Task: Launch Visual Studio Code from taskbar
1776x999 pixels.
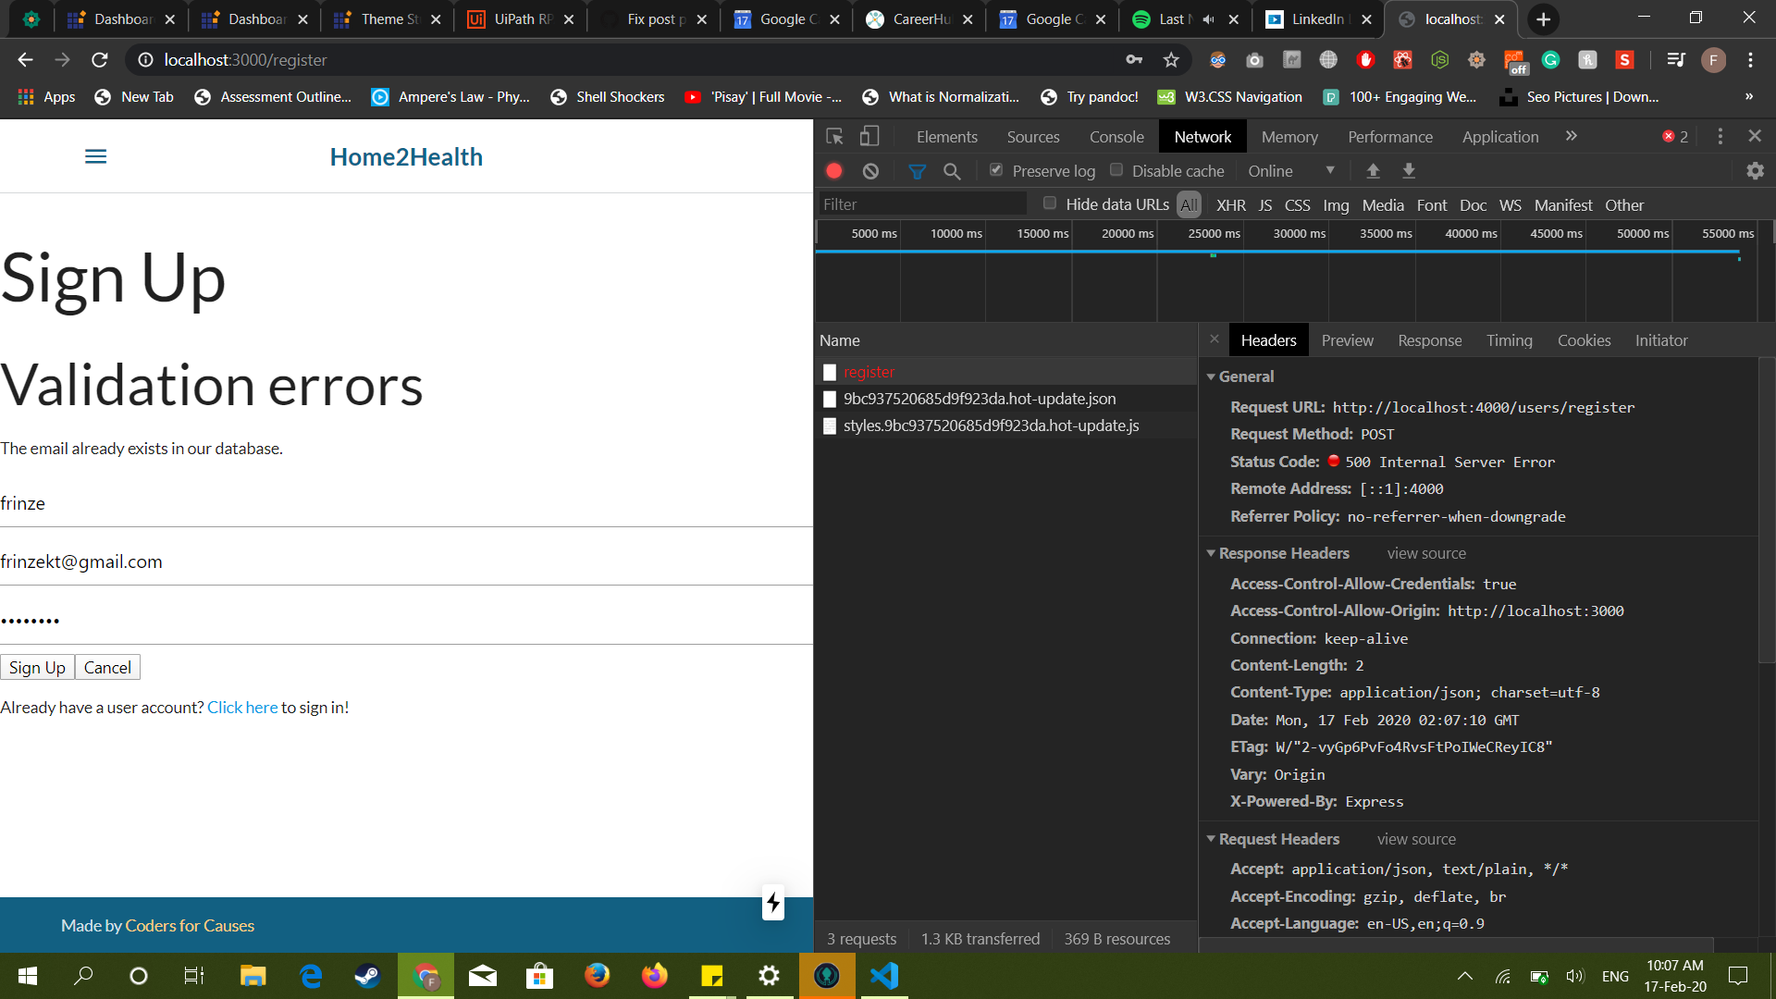Action: tap(883, 976)
